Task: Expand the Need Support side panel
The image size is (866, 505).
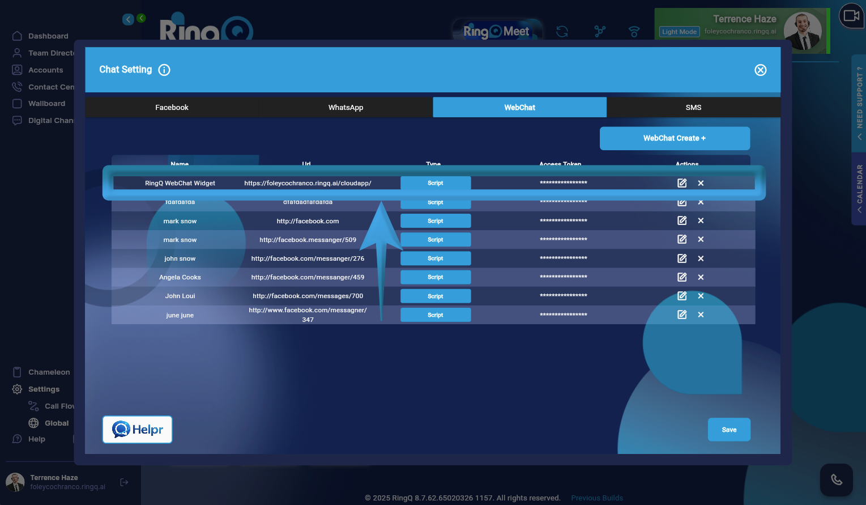Action: (859, 103)
